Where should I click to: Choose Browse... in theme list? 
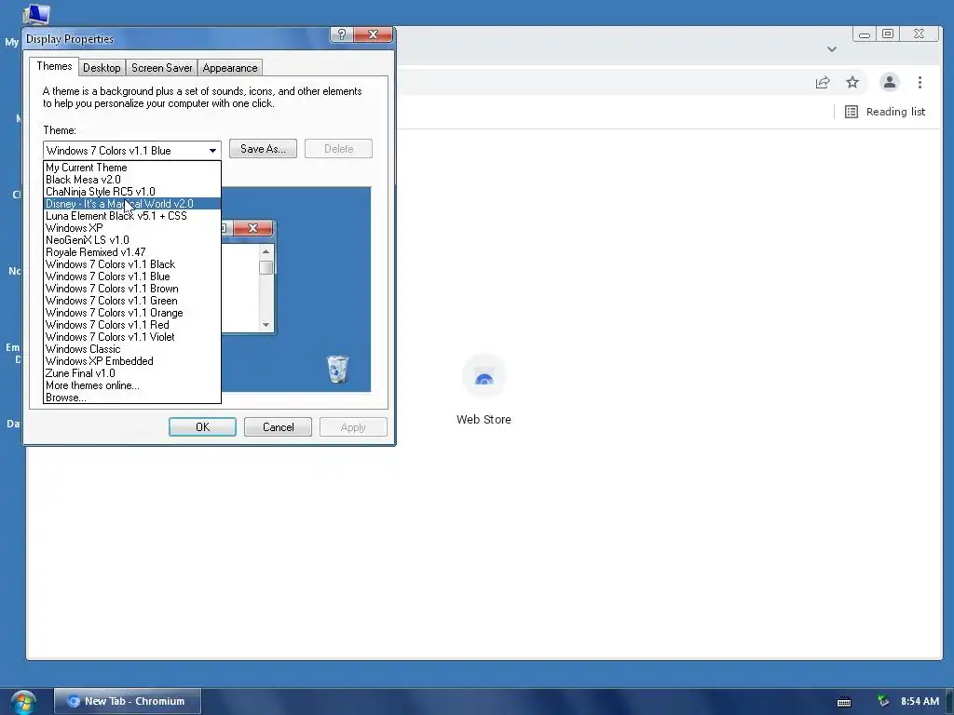(x=132, y=398)
